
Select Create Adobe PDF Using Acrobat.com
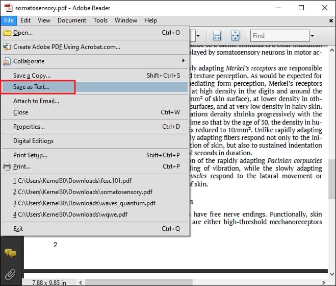(x=95, y=47)
